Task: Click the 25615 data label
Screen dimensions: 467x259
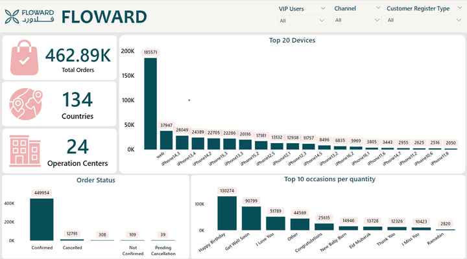Action: [x=324, y=218]
